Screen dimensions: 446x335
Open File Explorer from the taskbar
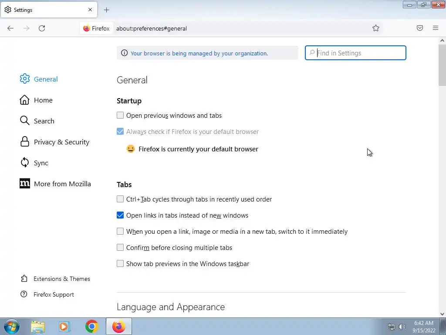pyautogui.click(x=38, y=326)
